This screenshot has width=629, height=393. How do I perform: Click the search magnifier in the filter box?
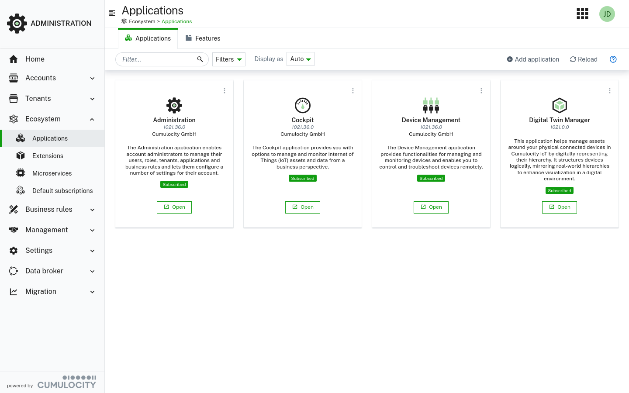(x=200, y=59)
